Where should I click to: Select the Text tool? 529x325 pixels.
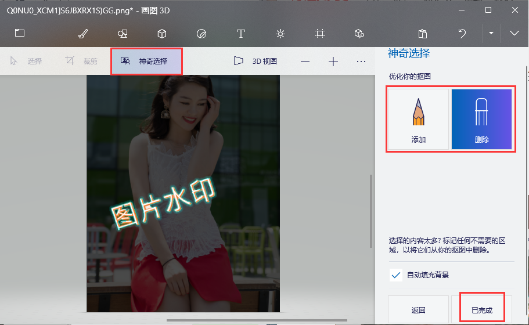click(x=240, y=34)
